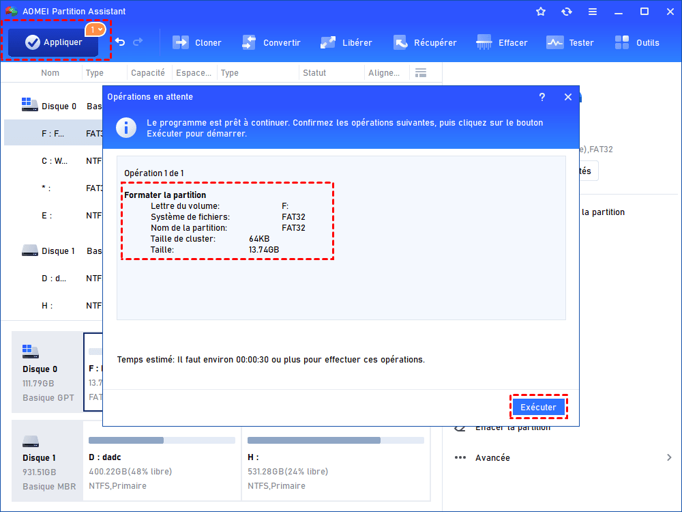The image size is (682, 512).
Task: Open the Tester tool
Action: point(570,42)
